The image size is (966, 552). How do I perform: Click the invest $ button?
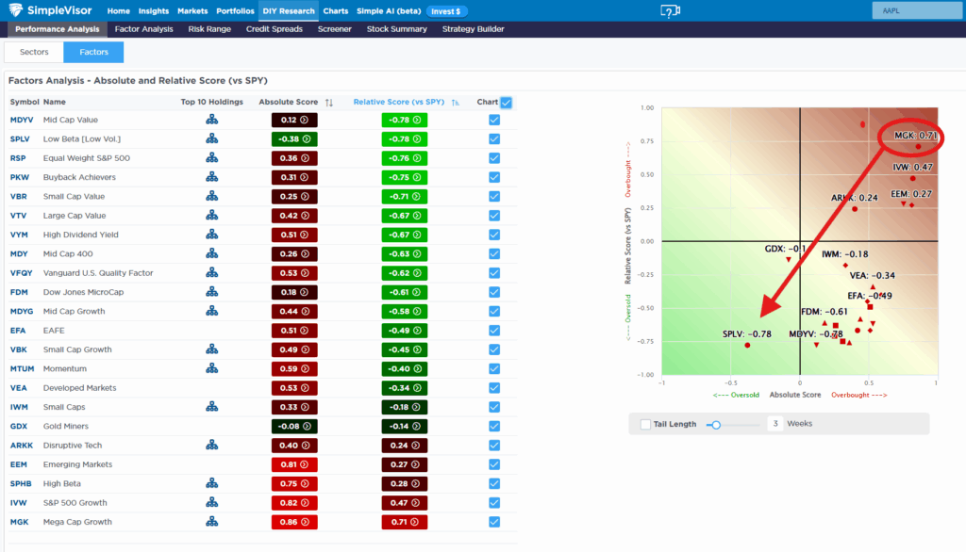[x=448, y=10]
